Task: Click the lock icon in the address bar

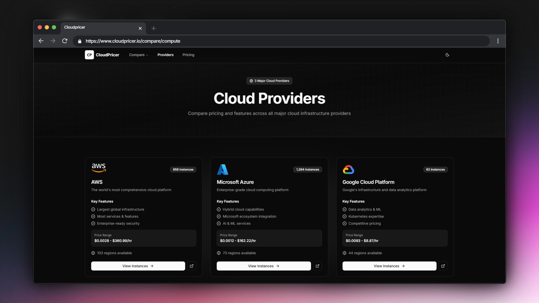Action: (x=79, y=41)
